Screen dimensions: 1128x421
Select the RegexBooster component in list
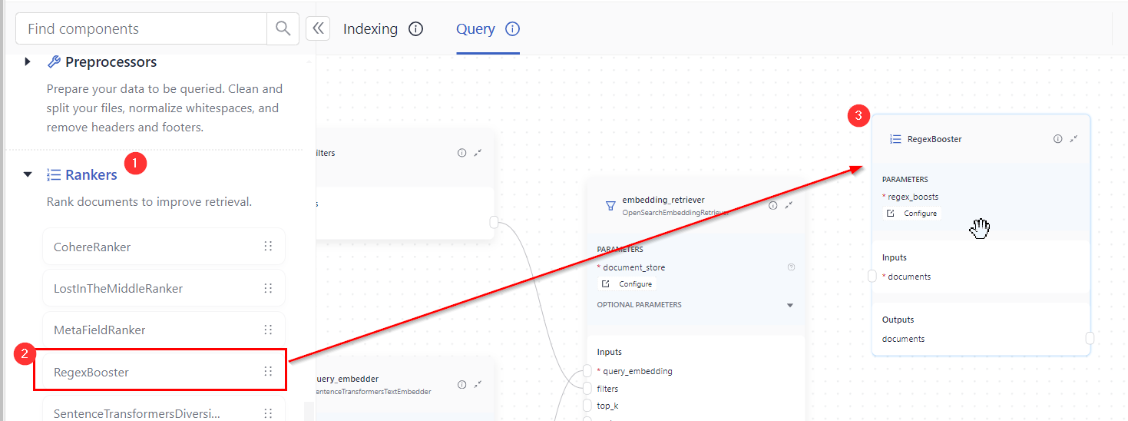click(164, 372)
